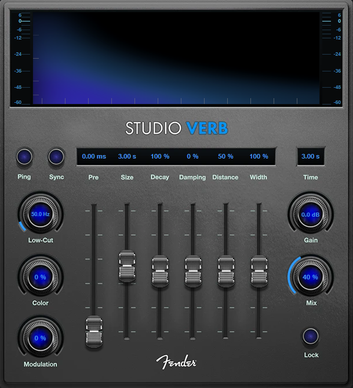
Task: Click the Pre delay slider handle
Action: [x=93, y=332]
